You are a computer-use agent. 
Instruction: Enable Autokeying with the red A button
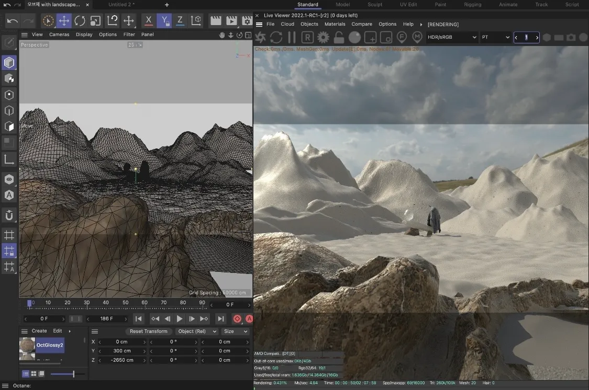[x=249, y=319]
